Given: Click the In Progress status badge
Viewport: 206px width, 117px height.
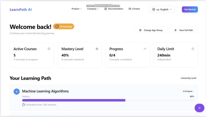Looking at the screenshot, I should [188, 91].
